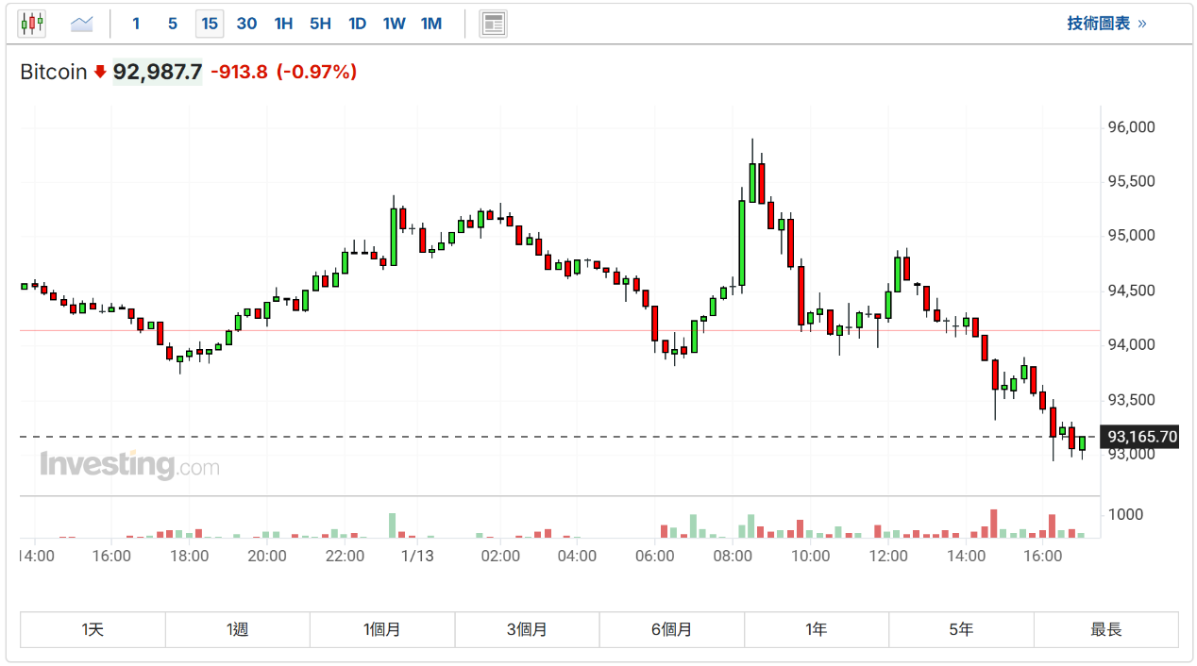Select the 1 minute interval
The height and width of the screenshot is (666, 1197).
tap(136, 24)
